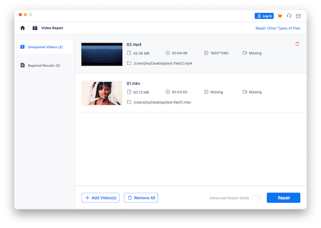The height and width of the screenshot is (228, 321).
Task: Click the 00:03:50 duration value
Action: click(x=179, y=92)
